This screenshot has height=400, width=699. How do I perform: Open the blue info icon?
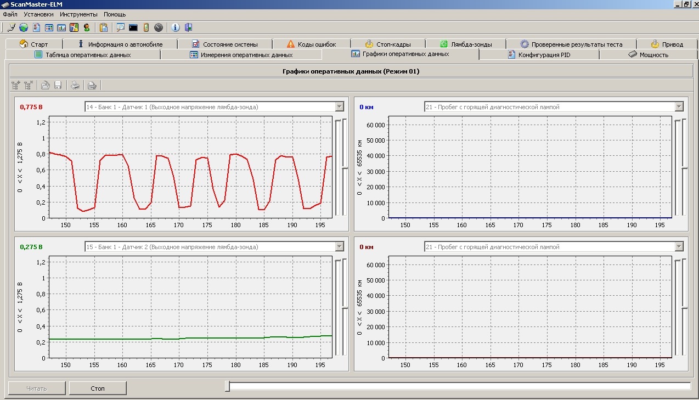click(176, 27)
